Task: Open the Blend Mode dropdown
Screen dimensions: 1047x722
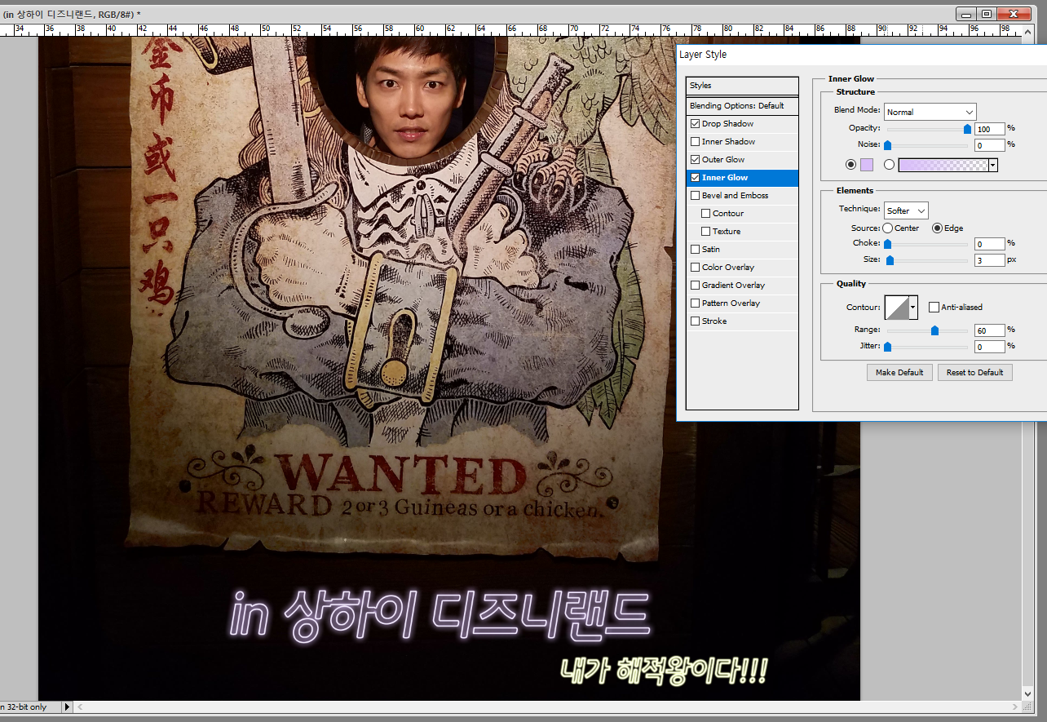Action: point(930,112)
